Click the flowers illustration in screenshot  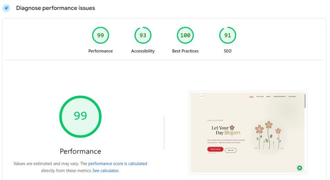(269, 135)
